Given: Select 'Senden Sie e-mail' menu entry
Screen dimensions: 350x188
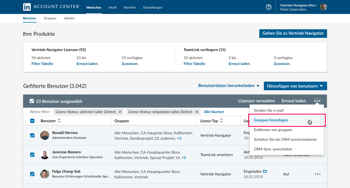Looking at the screenshot, I should 287,110.
